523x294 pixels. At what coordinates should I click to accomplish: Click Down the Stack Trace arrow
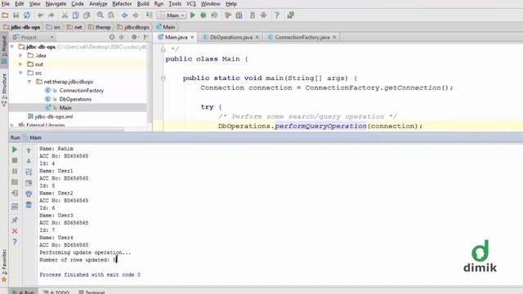[x=29, y=161]
